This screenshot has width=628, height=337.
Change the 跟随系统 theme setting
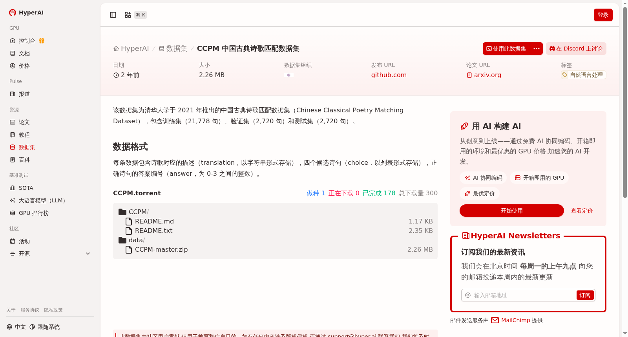[44, 327]
